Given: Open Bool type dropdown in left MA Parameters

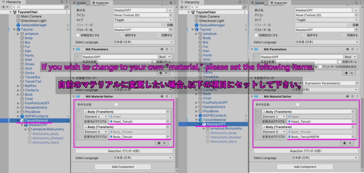Looking at the screenshot, I should point(165,57).
